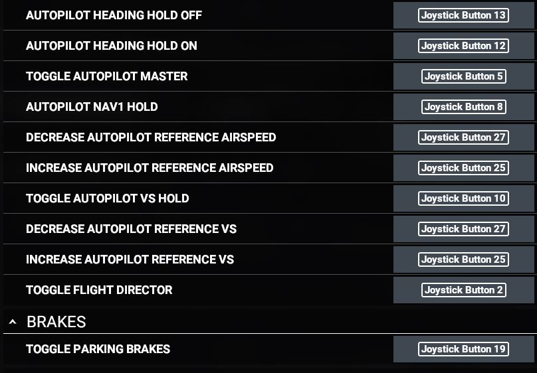Select the AUTOPILOT HEADING HOLD OFF label
The height and width of the screenshot is (373, 537).
coord(114,15)
